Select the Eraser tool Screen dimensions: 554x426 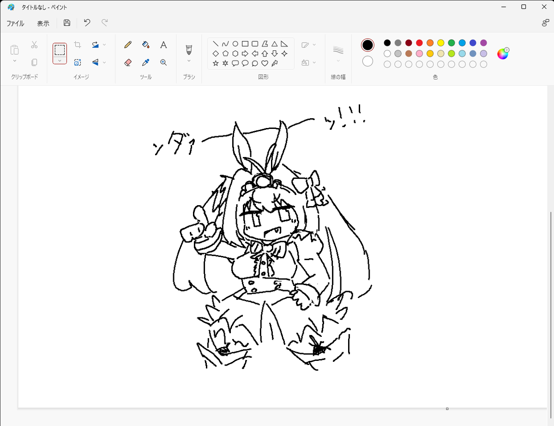coord(128,62)
